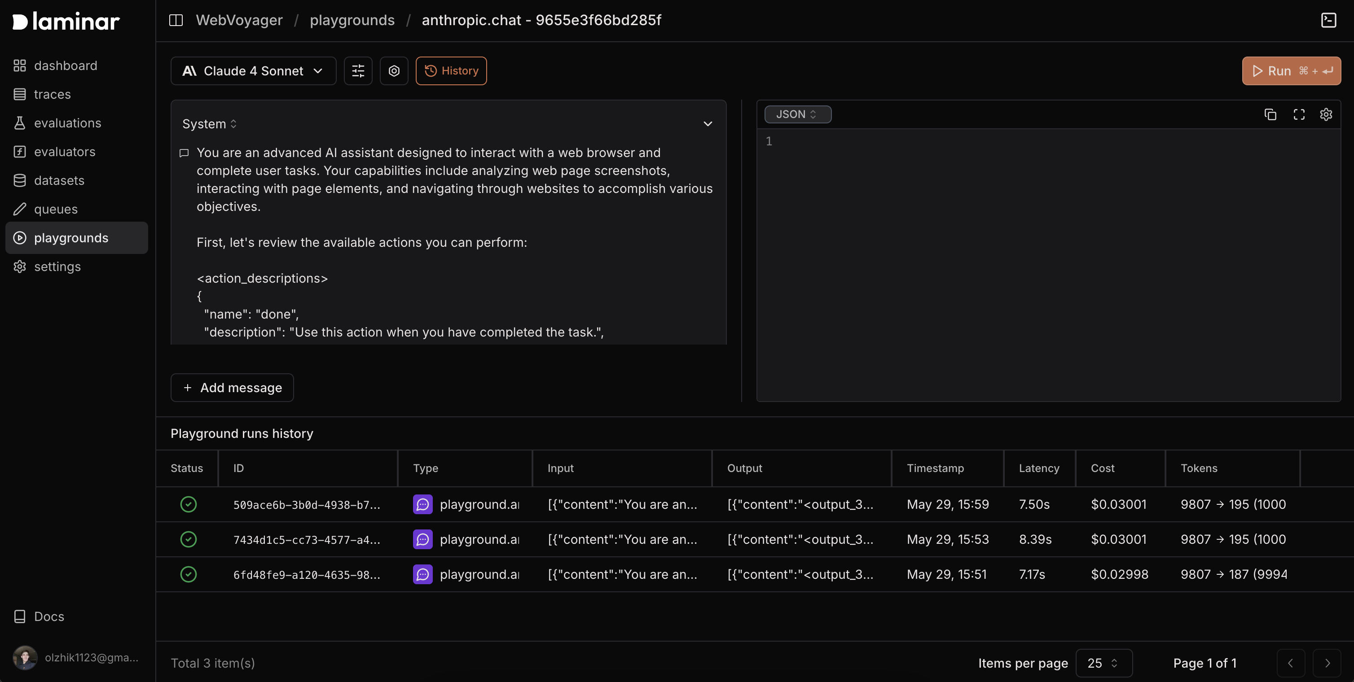
Task: Switch the JSON output format selector
Action: 797,114
